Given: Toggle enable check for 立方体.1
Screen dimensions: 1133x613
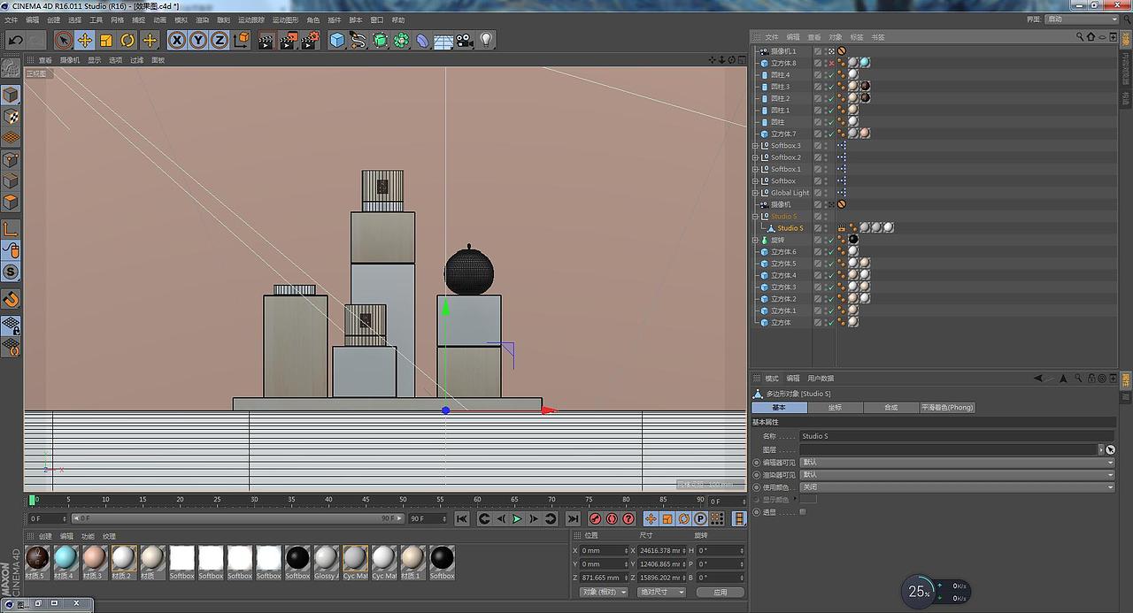Looking at the screenshot, I should (830, 310).
